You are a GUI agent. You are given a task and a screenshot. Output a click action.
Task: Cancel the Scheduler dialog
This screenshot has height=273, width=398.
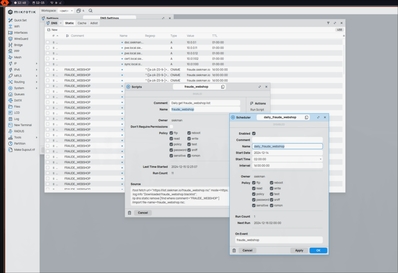(x=247, y=250)
